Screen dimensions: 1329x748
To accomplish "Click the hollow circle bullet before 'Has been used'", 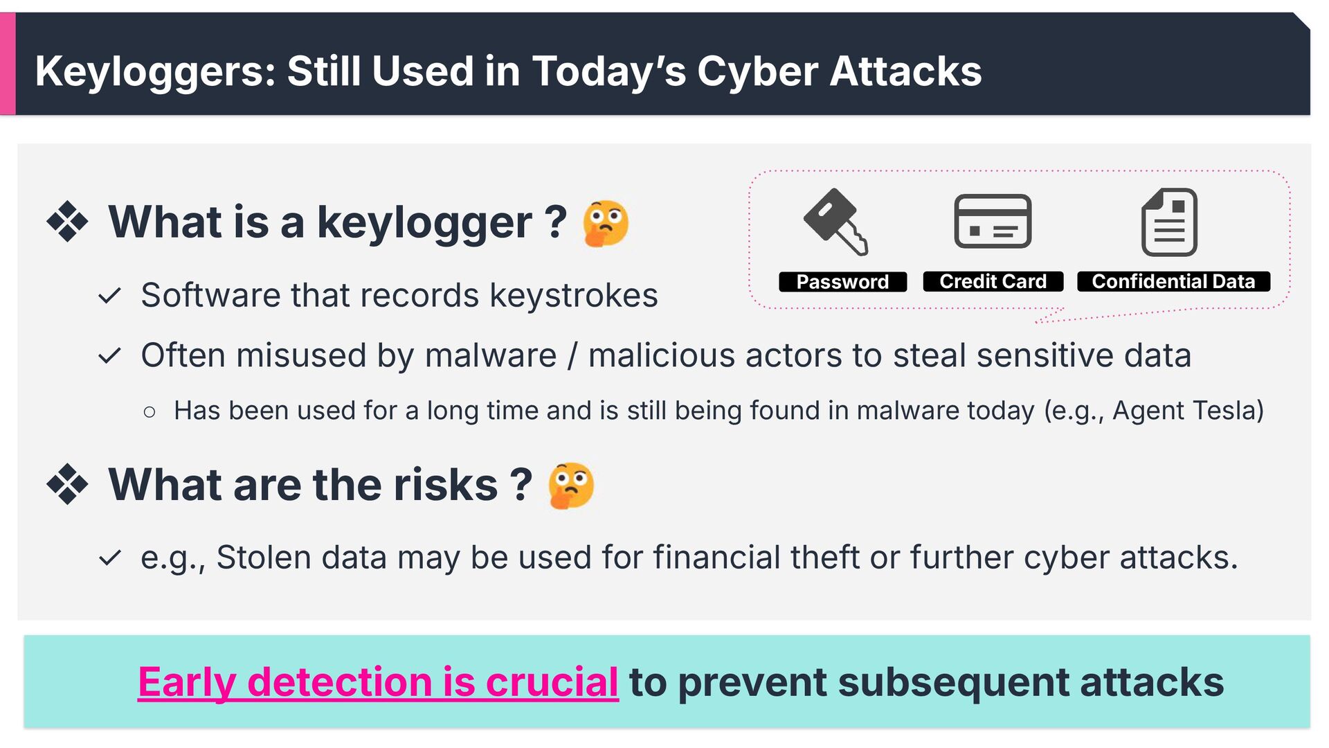I will pos(150,412).
